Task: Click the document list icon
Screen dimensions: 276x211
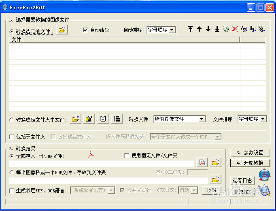Action: (x=103, y=119)
